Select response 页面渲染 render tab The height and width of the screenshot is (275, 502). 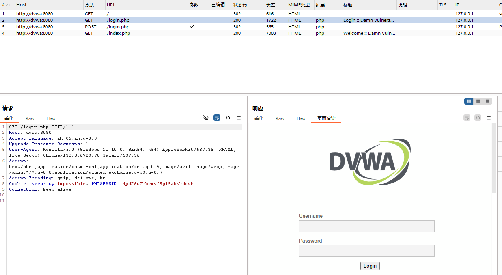pyautogui.click(x=326, y=118)
